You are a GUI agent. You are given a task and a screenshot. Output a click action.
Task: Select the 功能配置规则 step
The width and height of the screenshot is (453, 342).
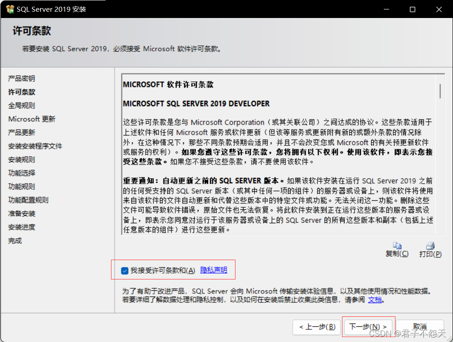pos(28,200)
